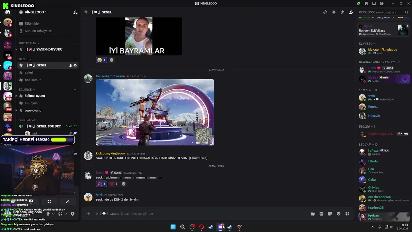Collapse the DUYURULAR category
The height and width of the screenshot is (232, 412).
tap(29, 43)
